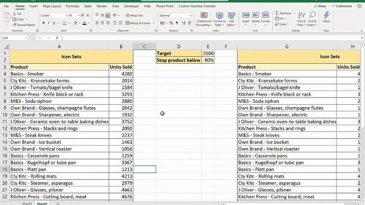Open the Fill dropdown
Screen dimensions: 365x205
tap(280, 19)
